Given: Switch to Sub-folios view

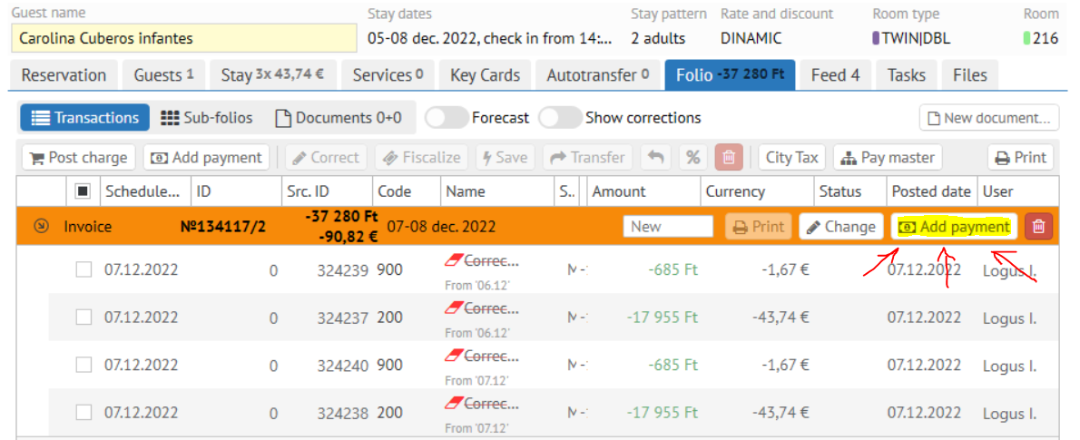Looking at the screenshot, I should [207, 118].
